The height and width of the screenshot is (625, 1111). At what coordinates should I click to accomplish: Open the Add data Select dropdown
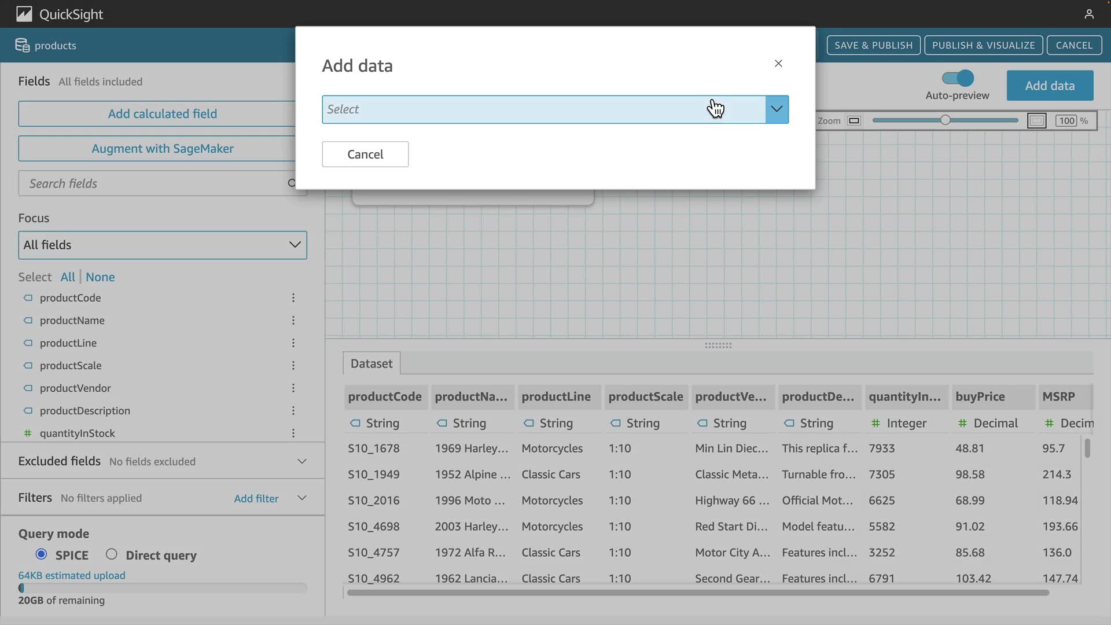(x=777, y=109)
